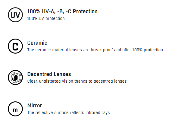
Task: Select the word 'Lenses' in Decentred Lenses title
Action: [62, 74]
